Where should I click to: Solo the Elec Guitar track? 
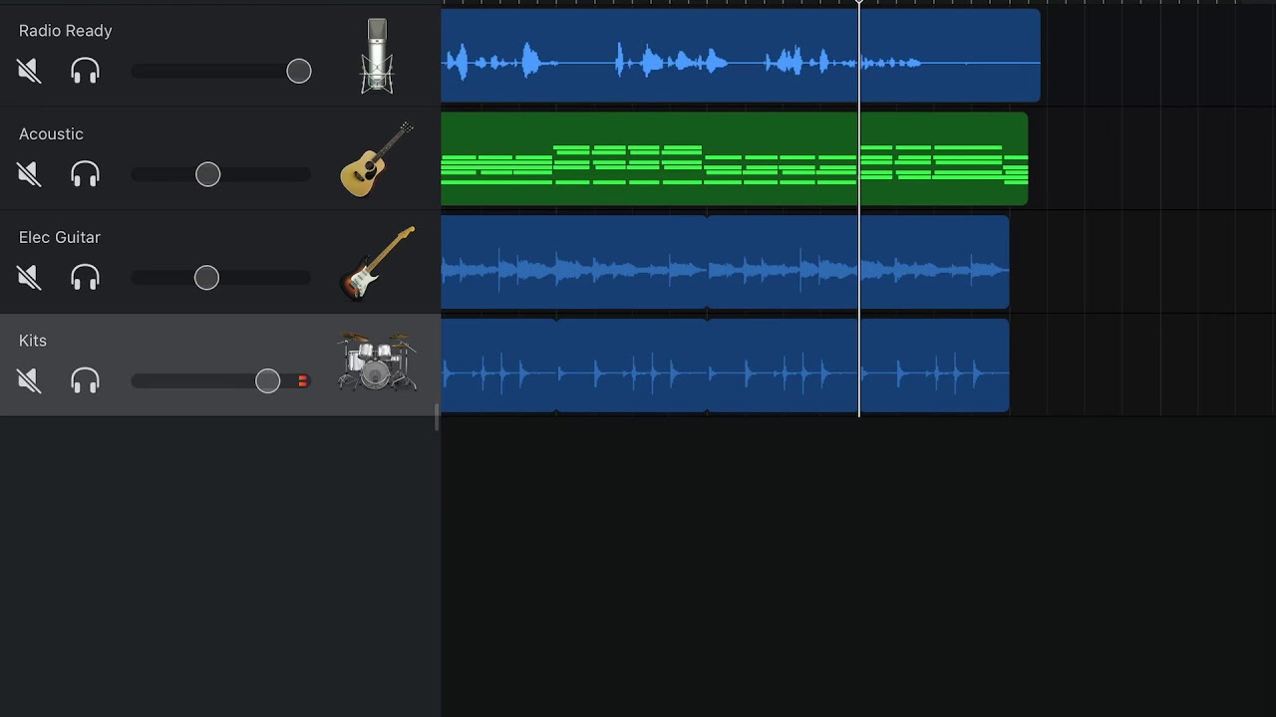coord(85,277)
